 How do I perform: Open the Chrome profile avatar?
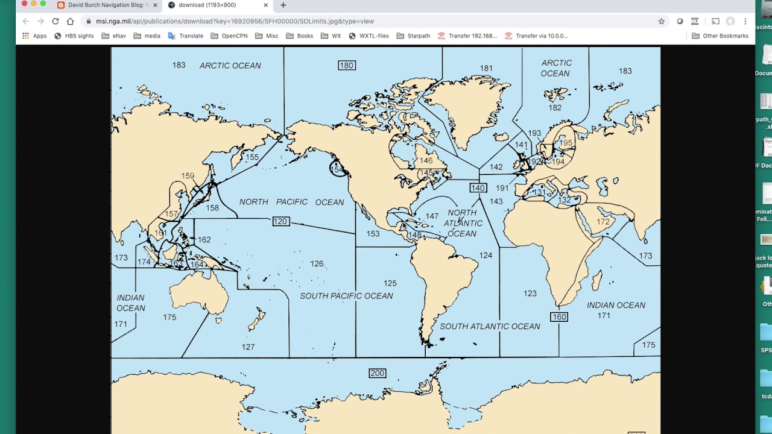[x=730, y=21]
